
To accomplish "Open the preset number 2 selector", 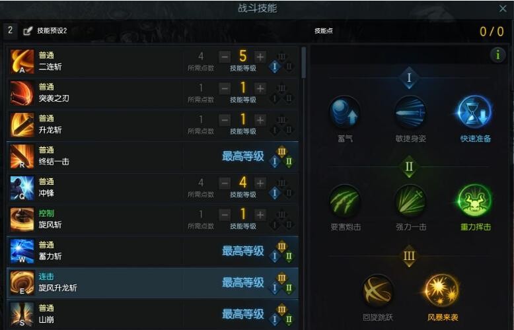I will point(10,30).
